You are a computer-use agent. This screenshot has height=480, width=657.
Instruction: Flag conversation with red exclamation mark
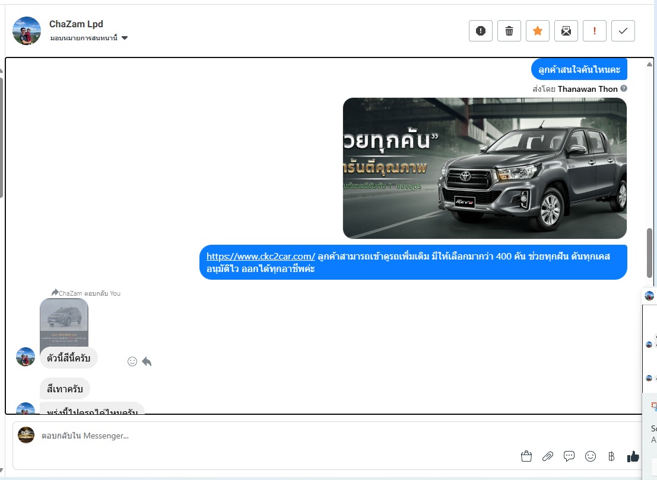595,31
